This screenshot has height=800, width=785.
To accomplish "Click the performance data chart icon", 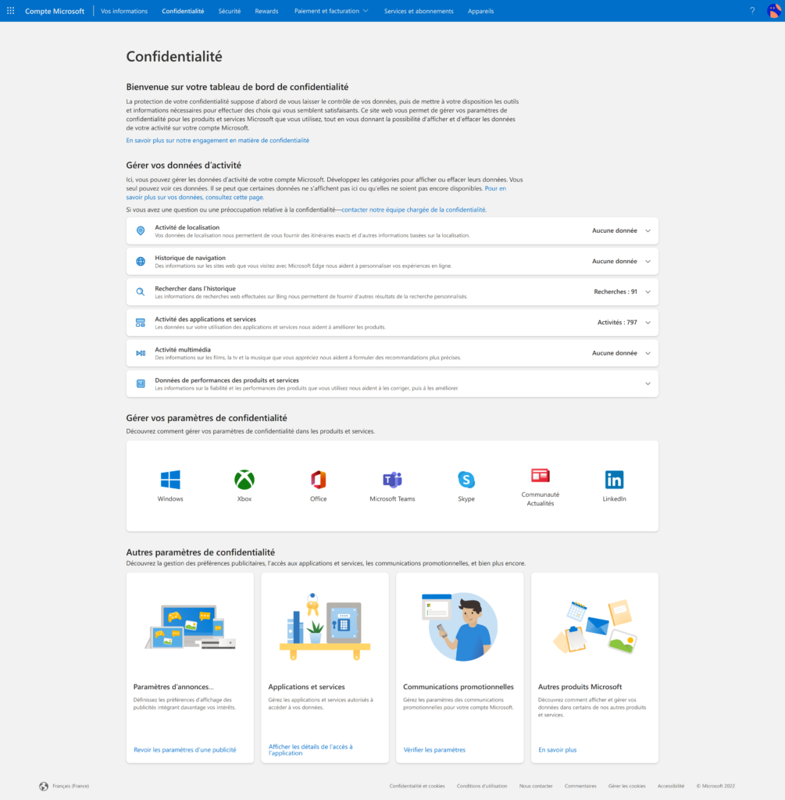I will coord(141,384).
